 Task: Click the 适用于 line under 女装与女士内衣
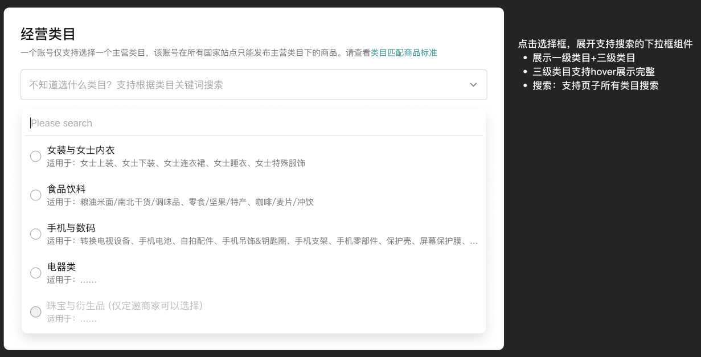coord(177,163)
